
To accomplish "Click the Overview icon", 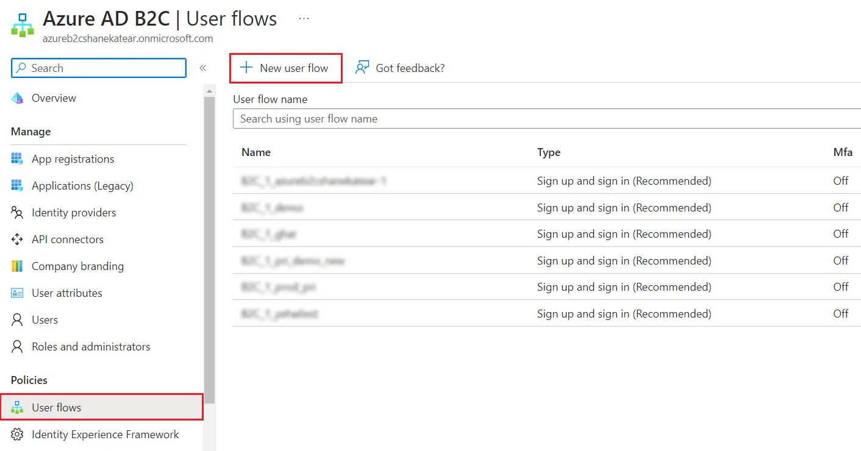I will pos(17,98).
